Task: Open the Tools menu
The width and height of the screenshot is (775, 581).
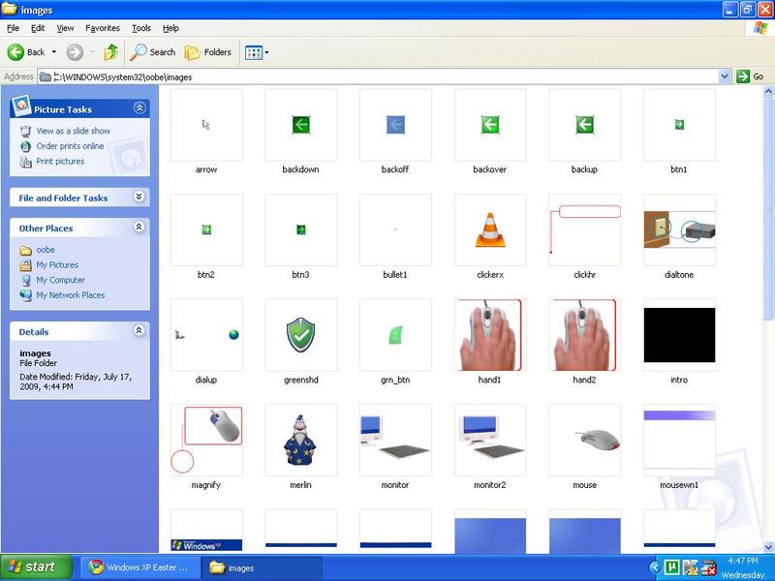Action: 141,28
